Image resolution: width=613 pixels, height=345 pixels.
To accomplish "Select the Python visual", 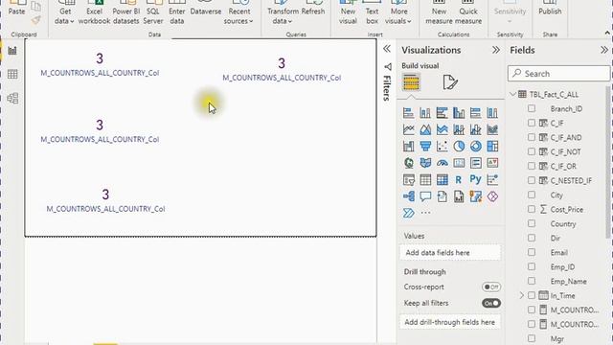I will 476,179.
